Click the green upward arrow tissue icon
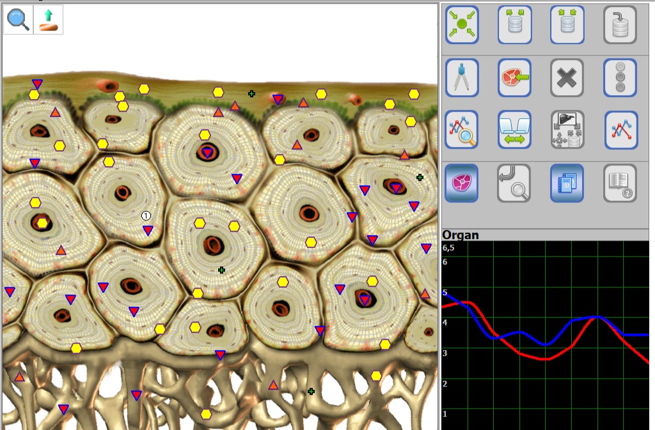 click(x=48, y=19)
